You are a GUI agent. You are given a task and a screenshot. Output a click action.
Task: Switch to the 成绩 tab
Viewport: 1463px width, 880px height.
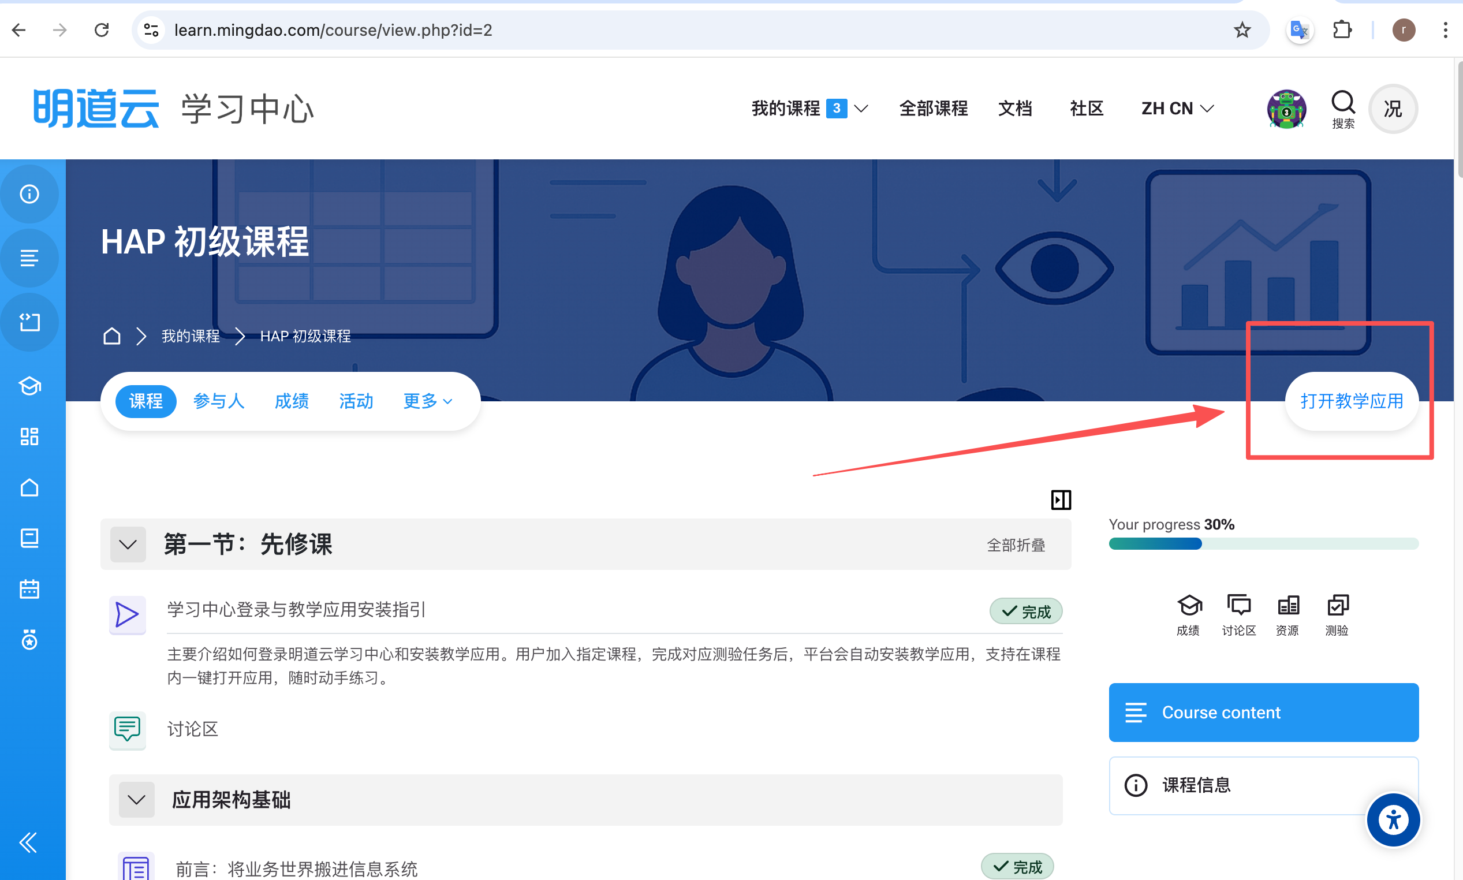pyautogui.click(x=291, y=401)
